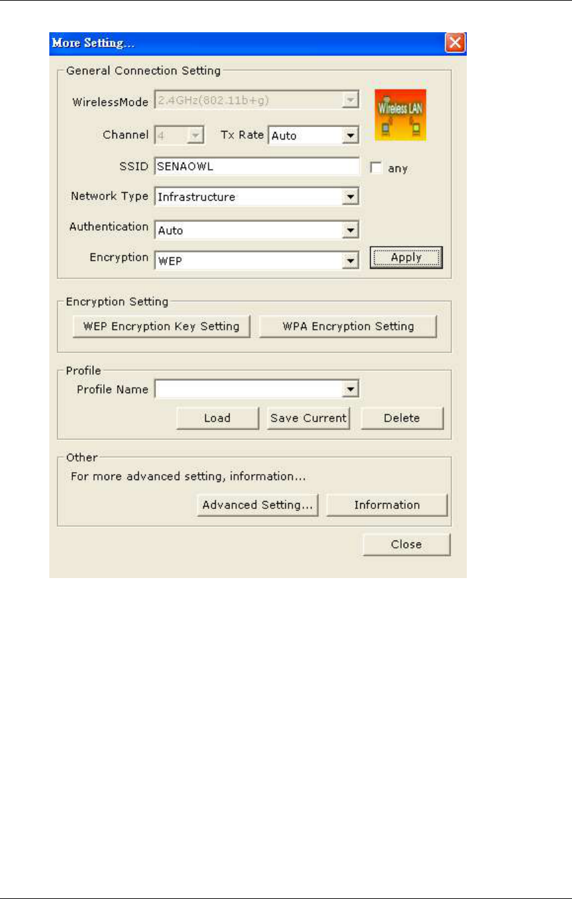Screen dimensions: 572x899
Task: Enable the 'any' SSID checkbox
Action: point(376,168)
